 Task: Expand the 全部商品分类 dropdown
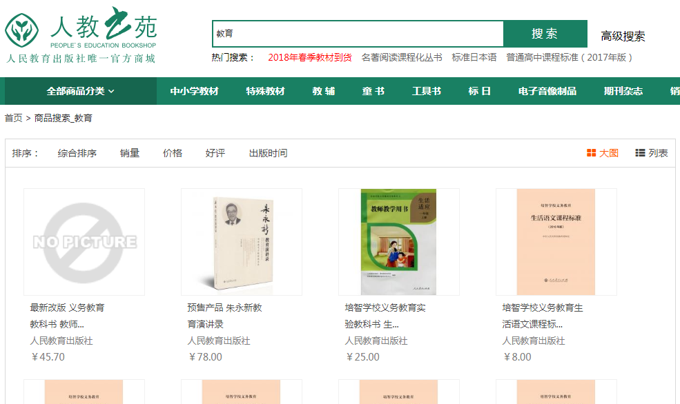pyautogui.click(x=80, y=92)
